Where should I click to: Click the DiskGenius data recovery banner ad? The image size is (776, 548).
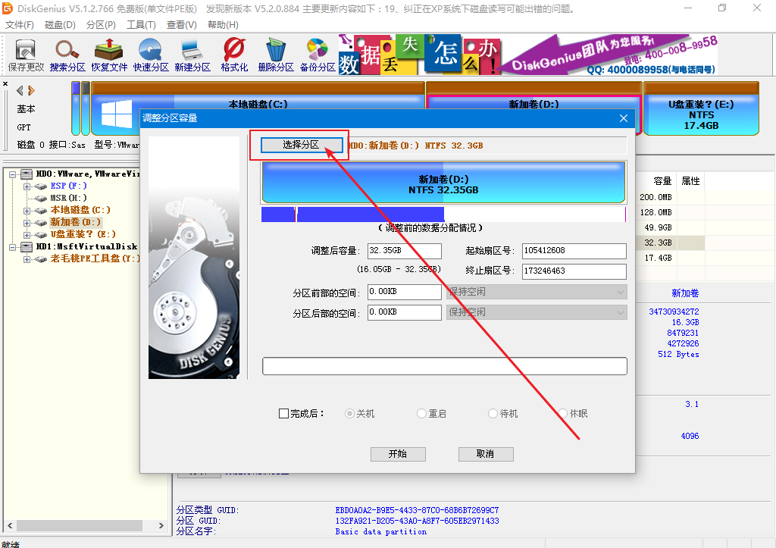tap(528, 55)
